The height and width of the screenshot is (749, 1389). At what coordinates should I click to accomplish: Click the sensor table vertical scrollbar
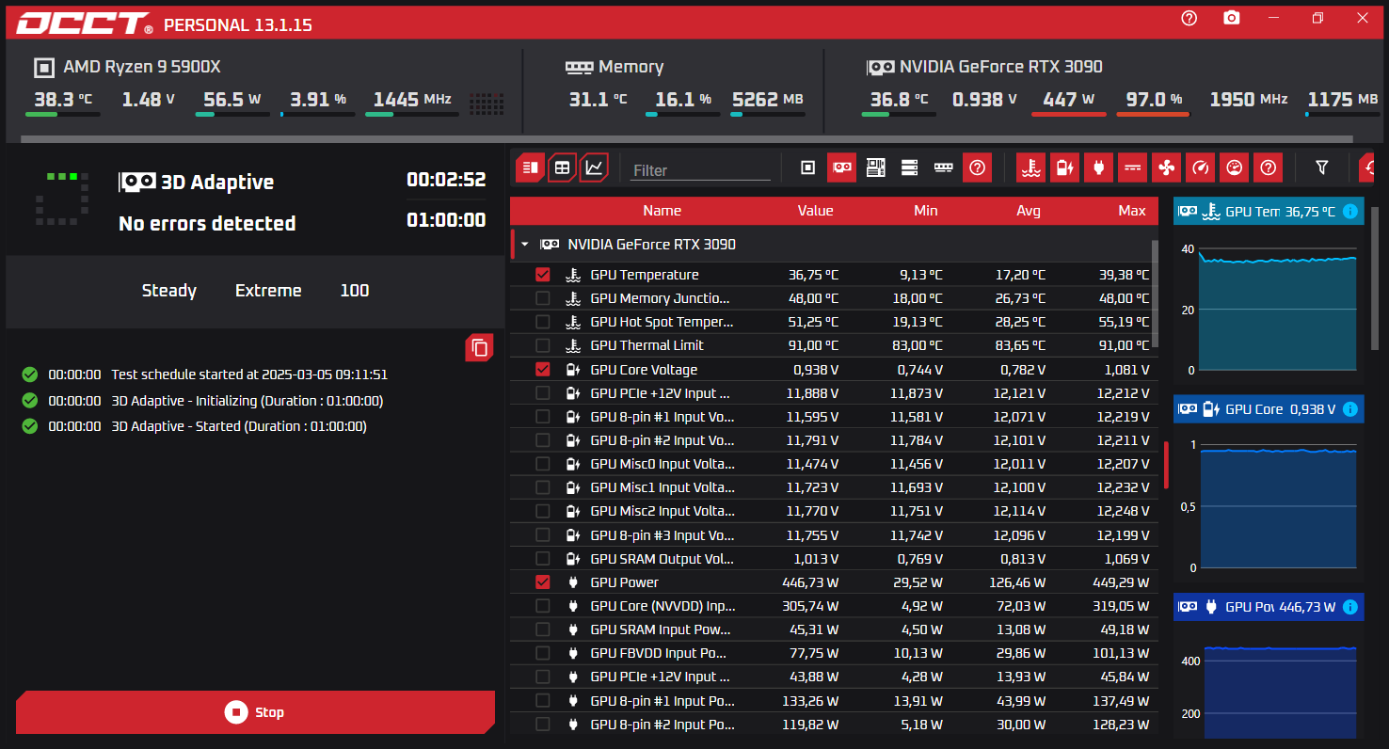(x=1156, y=294)
